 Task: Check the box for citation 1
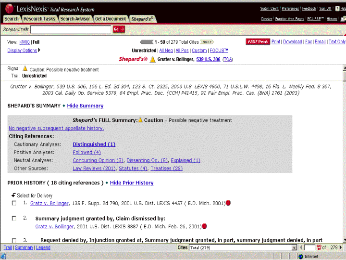14,203
